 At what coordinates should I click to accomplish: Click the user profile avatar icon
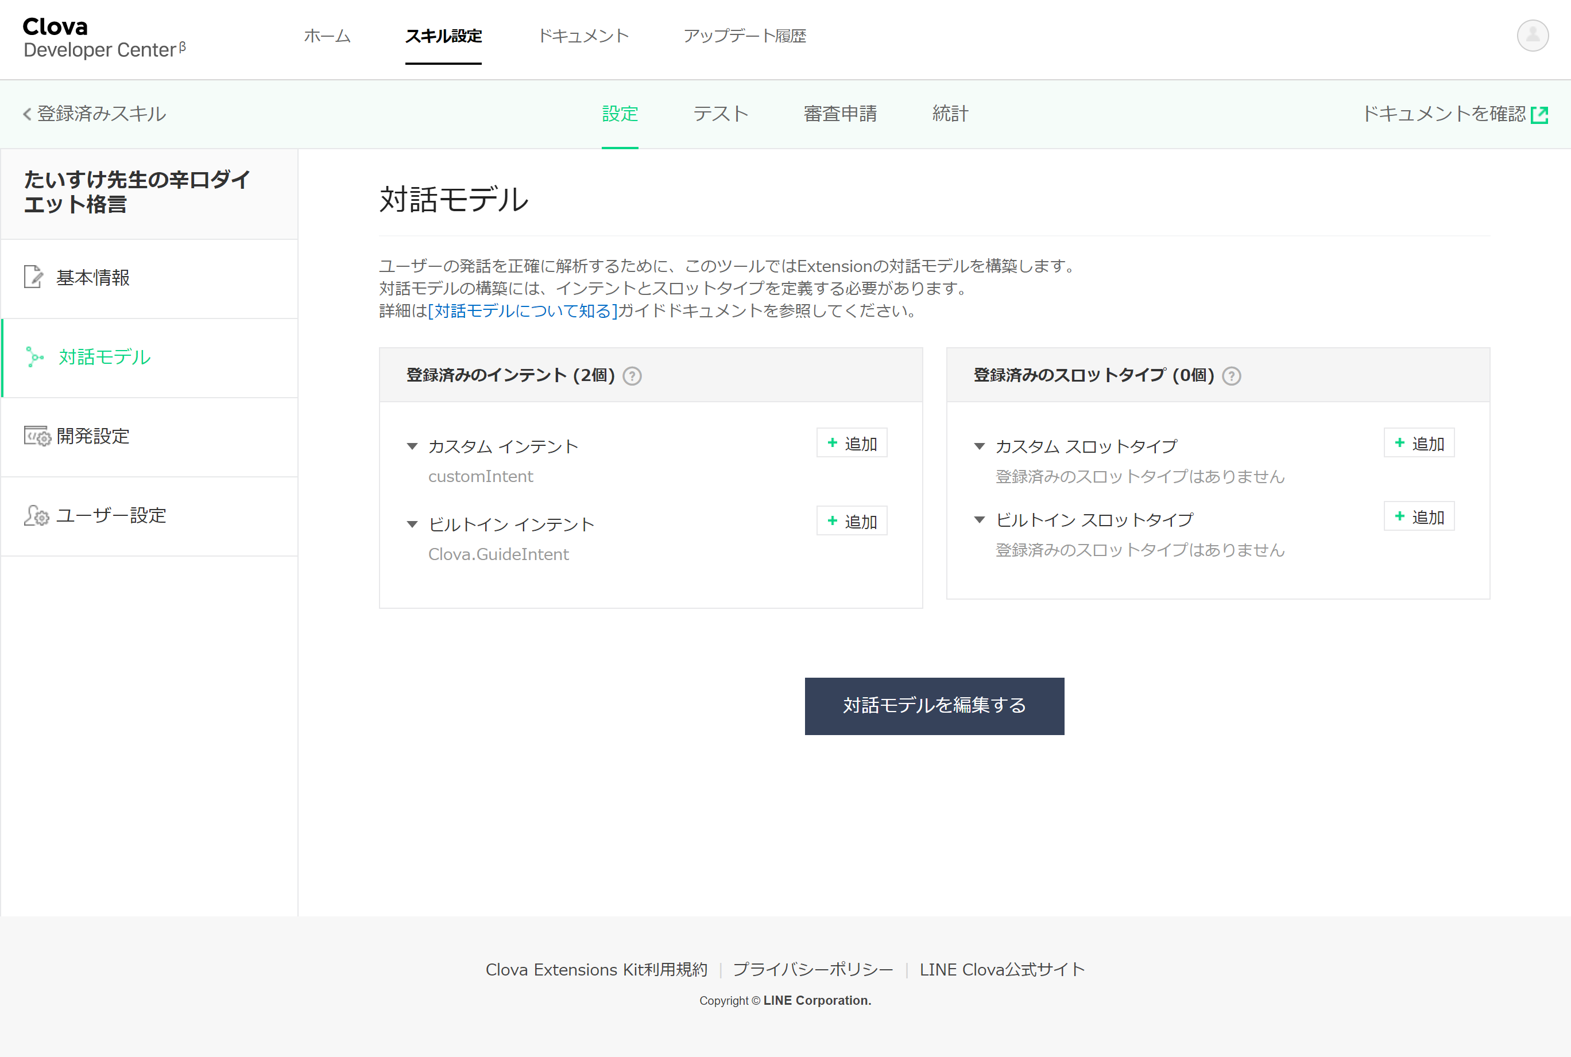1532,35
